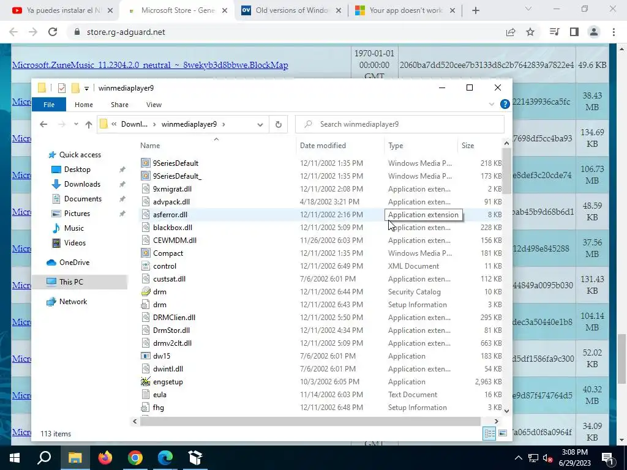Click the bookmark star in Chrome
Viewport: 627px width, 470px height.
coord(530,32)
